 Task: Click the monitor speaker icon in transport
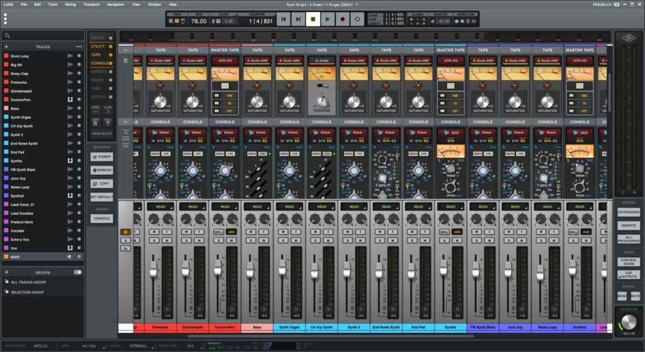[433, 21]
